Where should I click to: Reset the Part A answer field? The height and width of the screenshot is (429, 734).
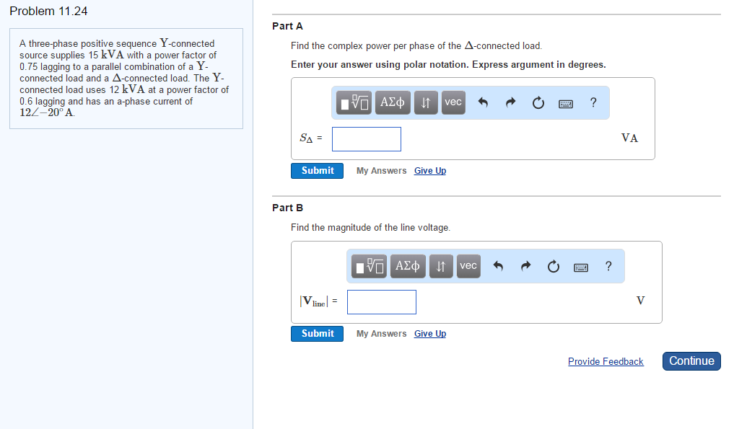tap(538, 103)
